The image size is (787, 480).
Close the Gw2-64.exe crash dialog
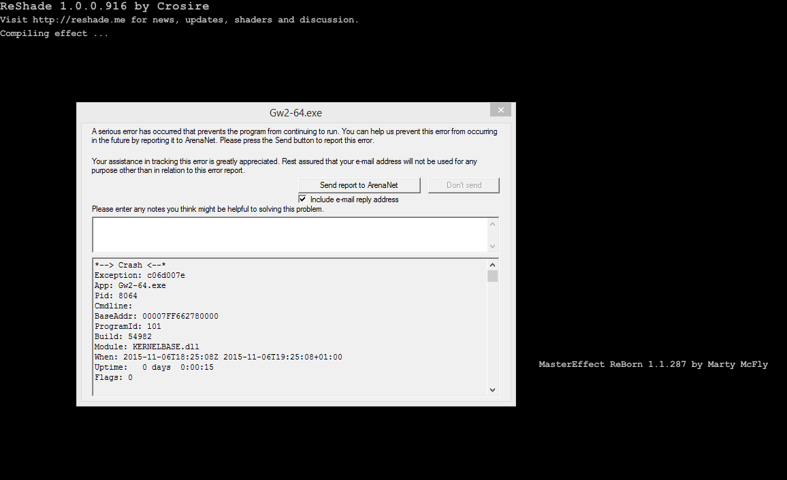(x=500, y=110)
